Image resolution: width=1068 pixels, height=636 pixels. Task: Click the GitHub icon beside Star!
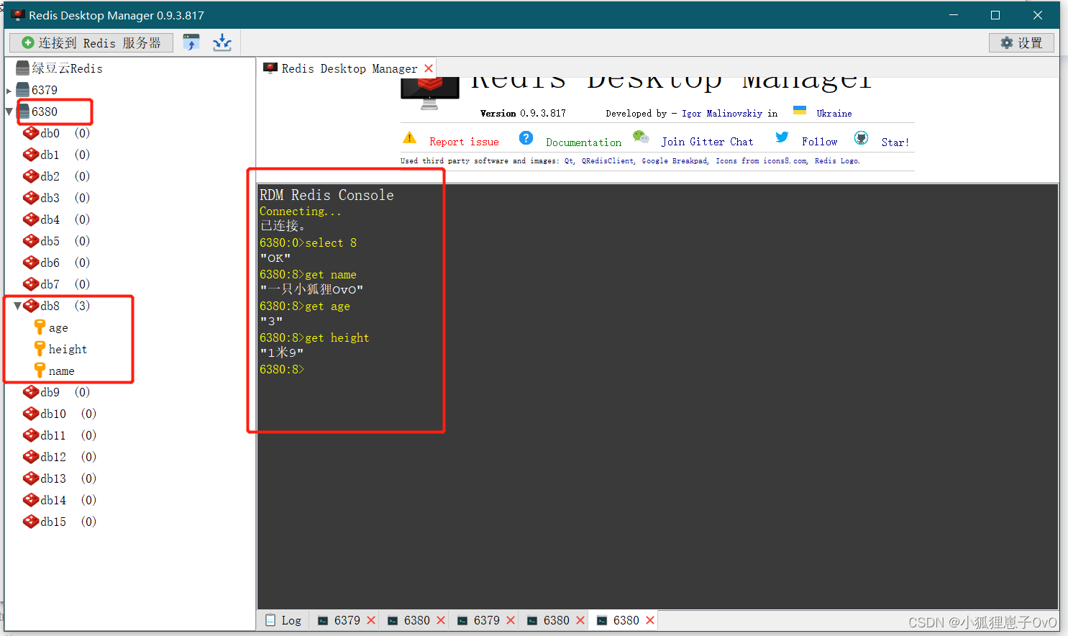click(861, 137)
